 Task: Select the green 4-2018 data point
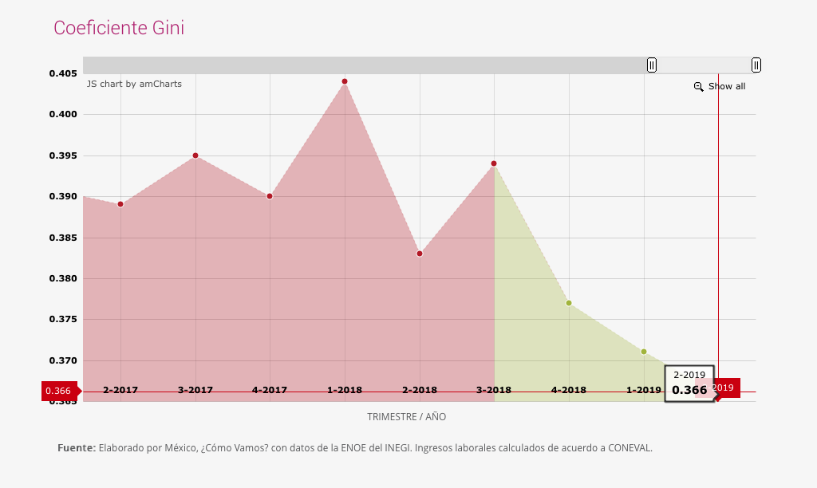tap(569, 303)
